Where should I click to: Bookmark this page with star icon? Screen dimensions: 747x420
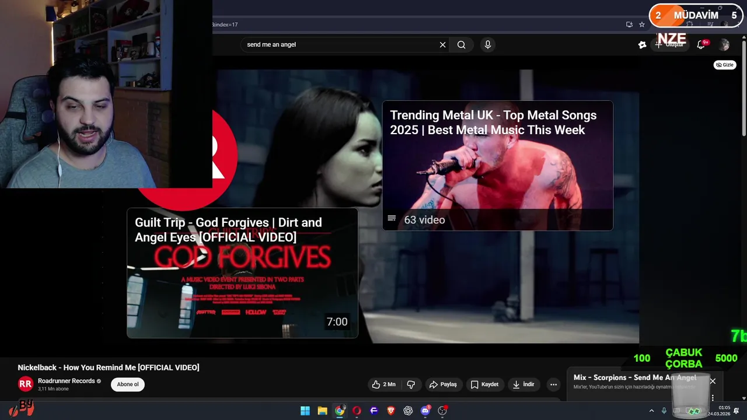[642, 24]
